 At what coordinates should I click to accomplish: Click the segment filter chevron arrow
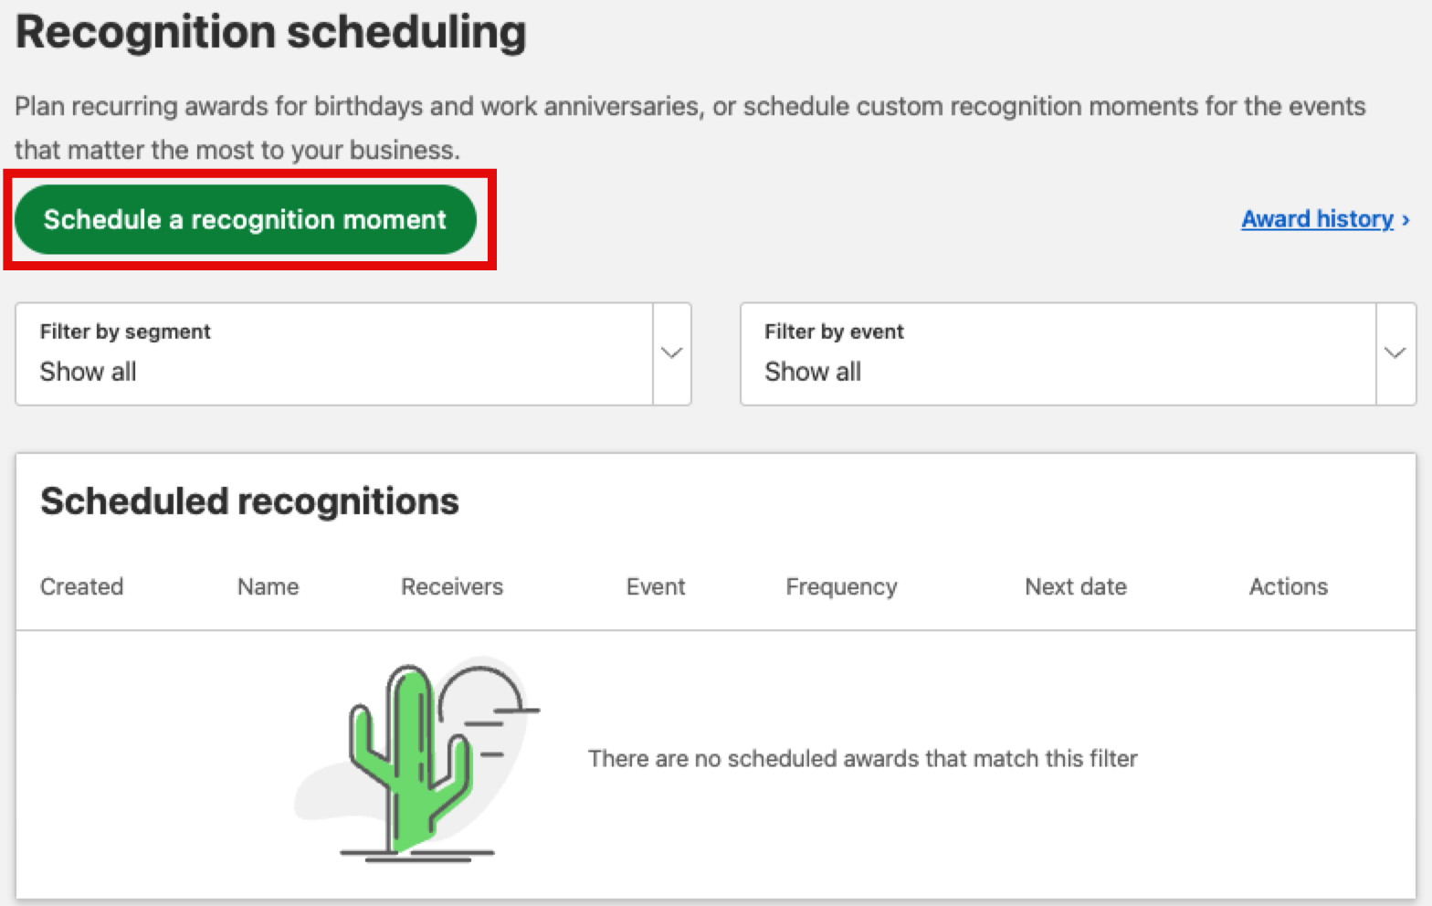[x=672, y=353]
